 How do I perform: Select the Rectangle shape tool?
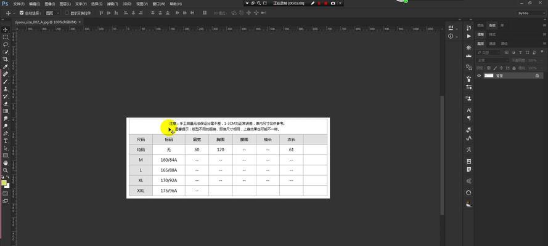[6, 156]
